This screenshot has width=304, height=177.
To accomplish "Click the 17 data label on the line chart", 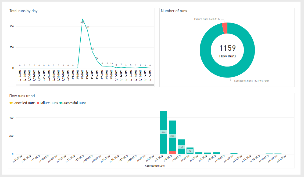I will (x=107, y=64).
